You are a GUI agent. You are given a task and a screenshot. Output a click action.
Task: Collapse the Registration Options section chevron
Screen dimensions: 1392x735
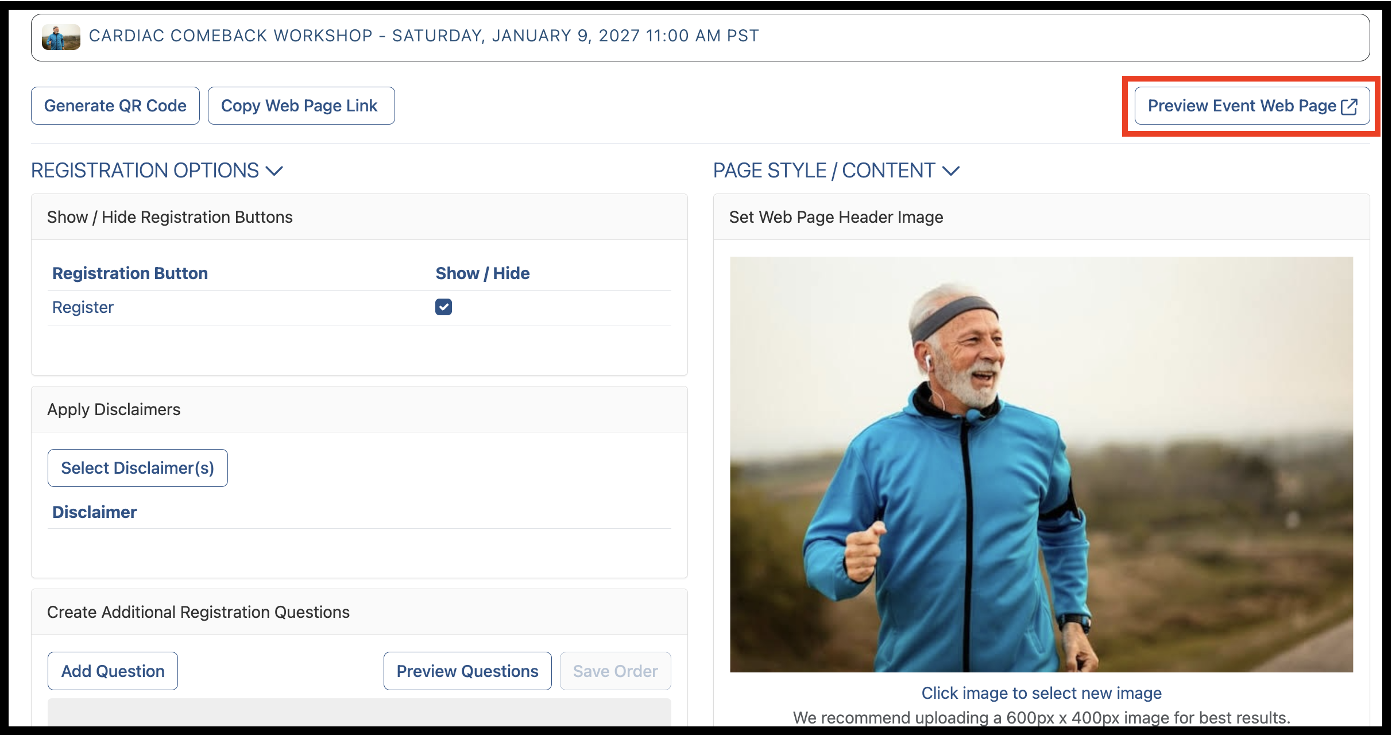coord(274,171)
